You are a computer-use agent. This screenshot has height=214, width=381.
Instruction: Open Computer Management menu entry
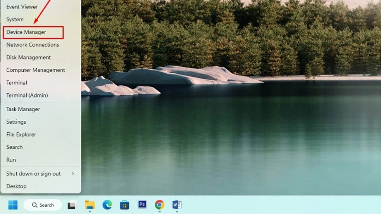[x=35, y=70]
